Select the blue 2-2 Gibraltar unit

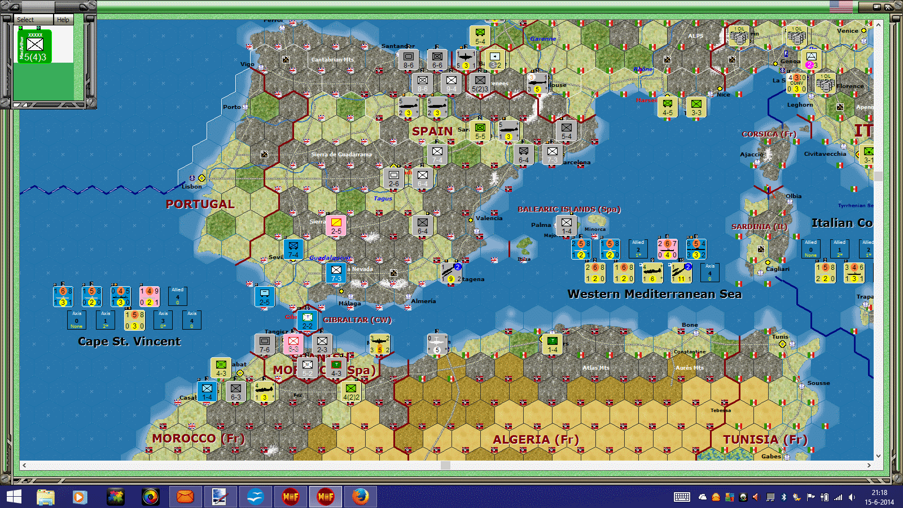307,321
